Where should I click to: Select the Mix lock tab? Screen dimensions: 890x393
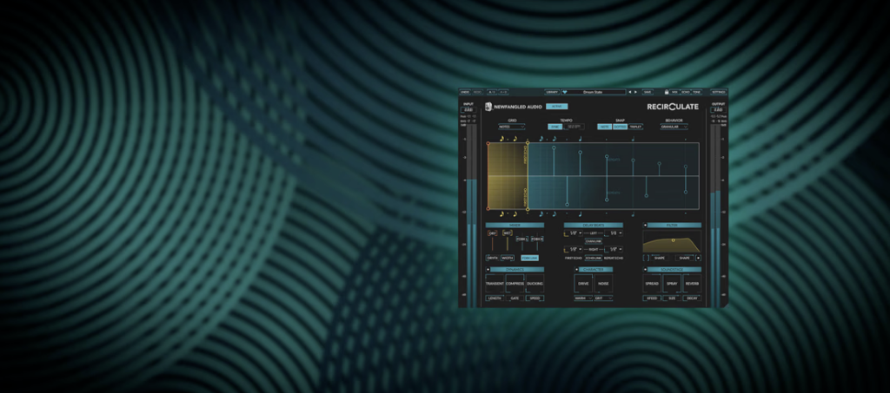click(x=674, y=92)
